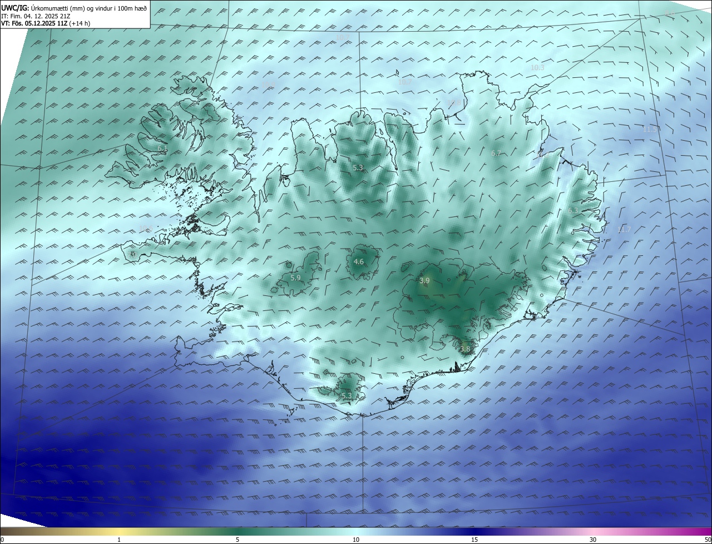Click the 7.0 value on Snæfellsnes peninsula

[x=133, y=254]
